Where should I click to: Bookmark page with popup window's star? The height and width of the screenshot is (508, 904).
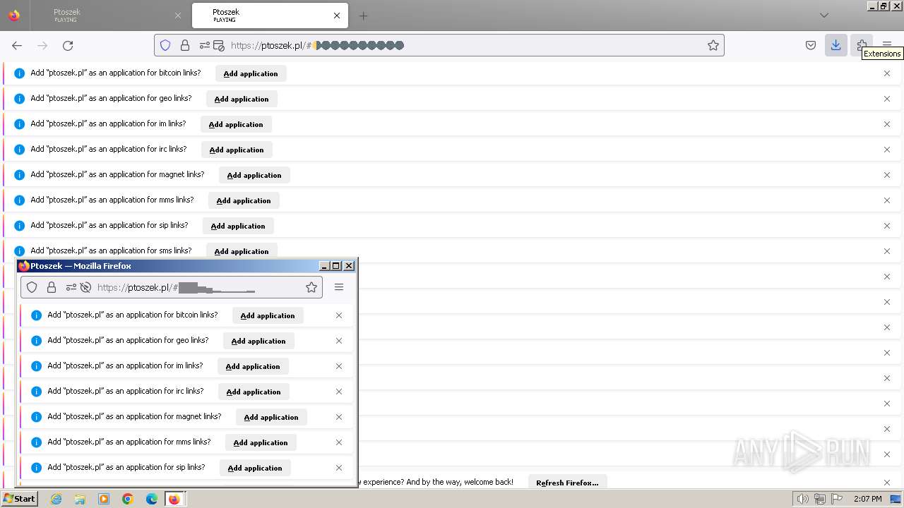311,287
